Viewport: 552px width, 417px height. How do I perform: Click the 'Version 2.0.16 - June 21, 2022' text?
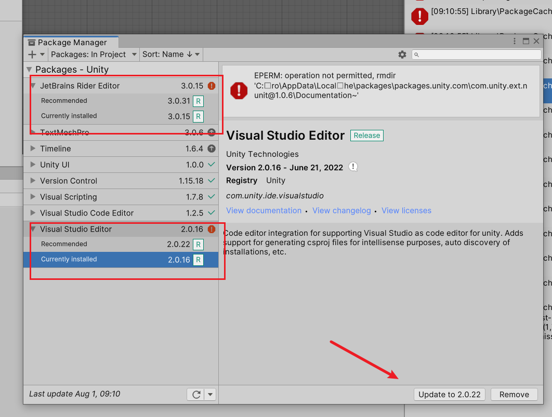pyautogui.click(x=284, y=168)
